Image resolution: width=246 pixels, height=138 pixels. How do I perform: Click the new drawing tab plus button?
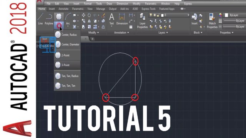click(92, 39)
